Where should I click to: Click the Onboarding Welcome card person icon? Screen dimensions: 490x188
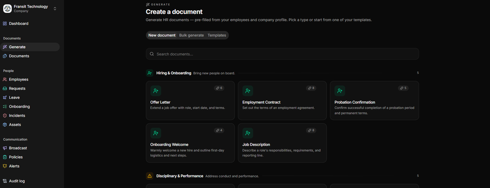(x=156, y=133)
